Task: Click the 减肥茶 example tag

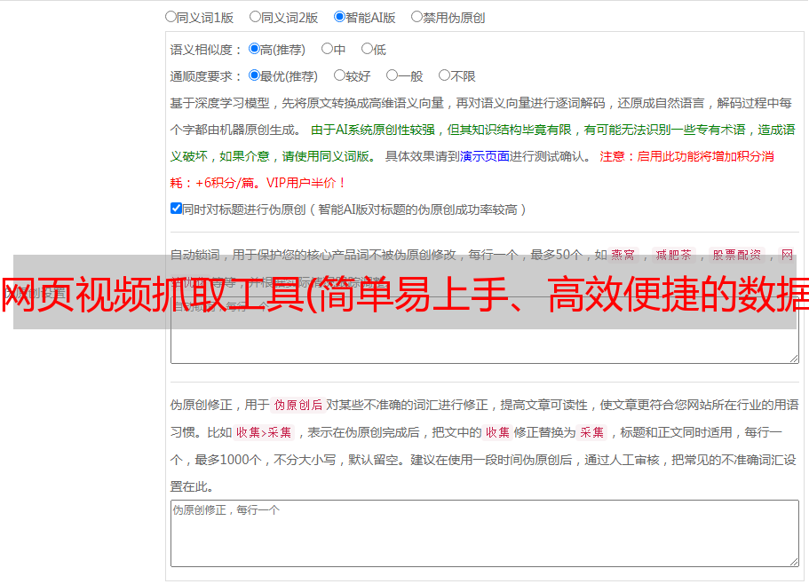Action: tap(673, 255)
